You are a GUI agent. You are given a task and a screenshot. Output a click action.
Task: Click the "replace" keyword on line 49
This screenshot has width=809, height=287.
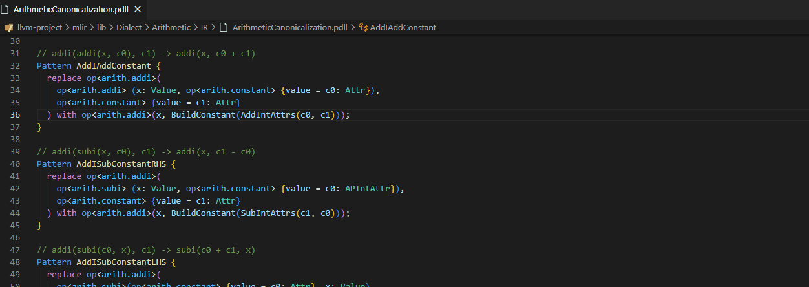[x=64, y=274]
